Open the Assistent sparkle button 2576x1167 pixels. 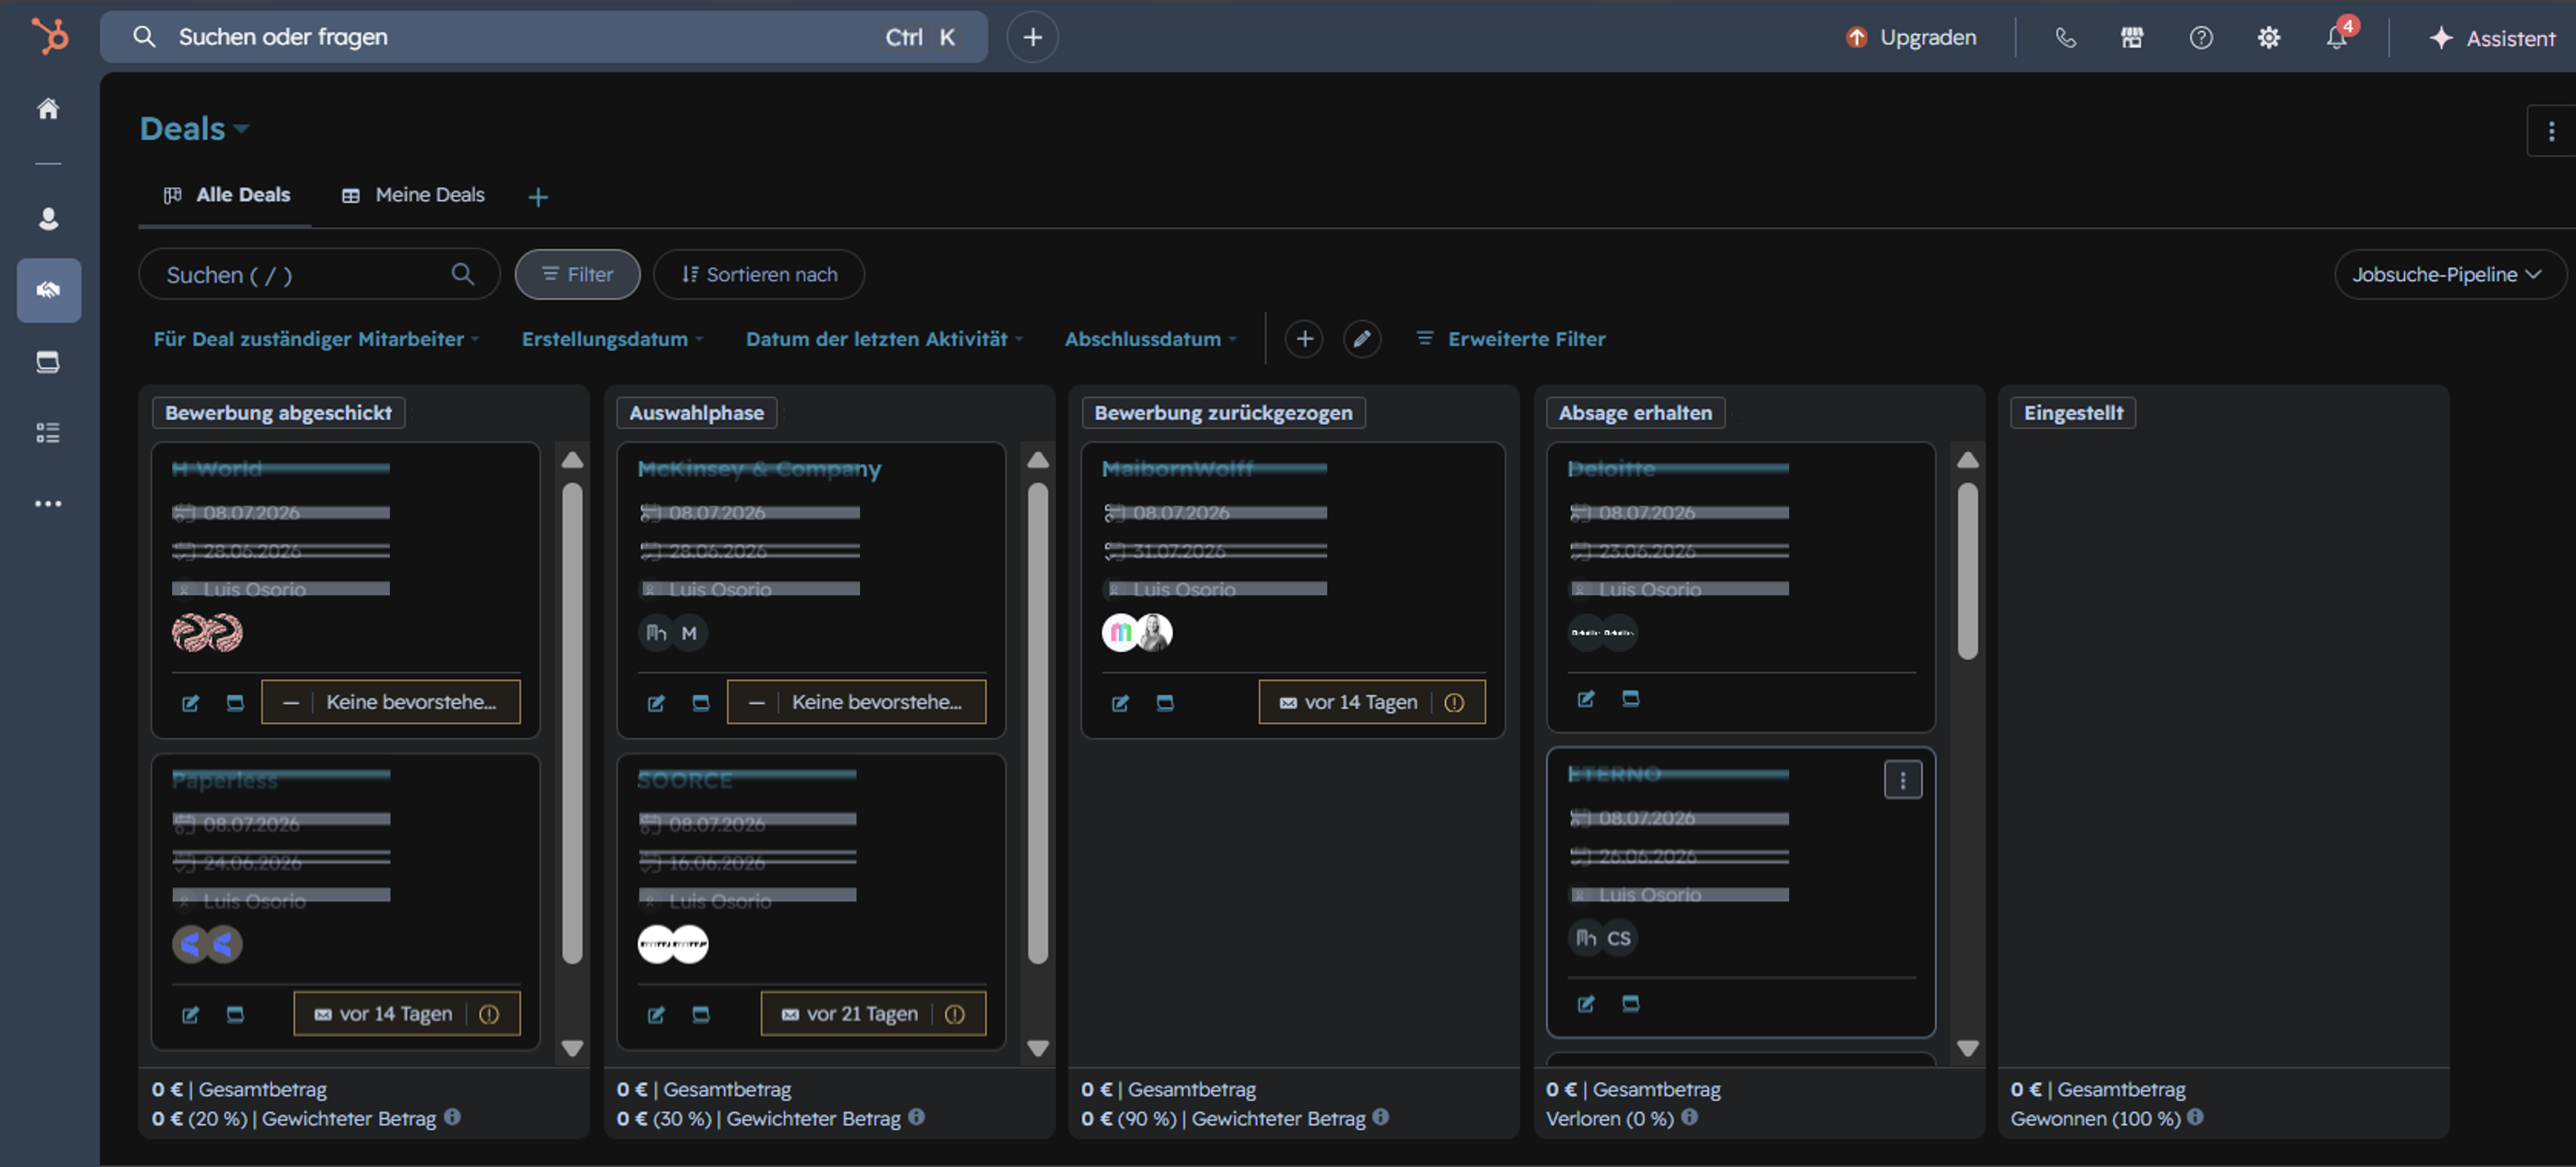coord(2492,38)
